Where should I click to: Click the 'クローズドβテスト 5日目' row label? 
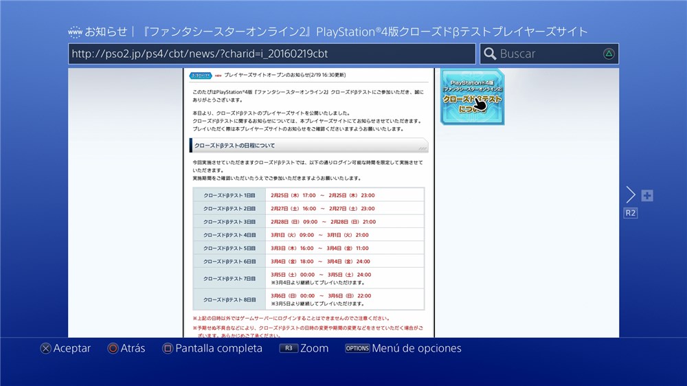coord(229,248)
